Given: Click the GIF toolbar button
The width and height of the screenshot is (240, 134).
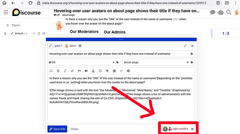Looking at the screenshot, I should [x=121, y=71].
